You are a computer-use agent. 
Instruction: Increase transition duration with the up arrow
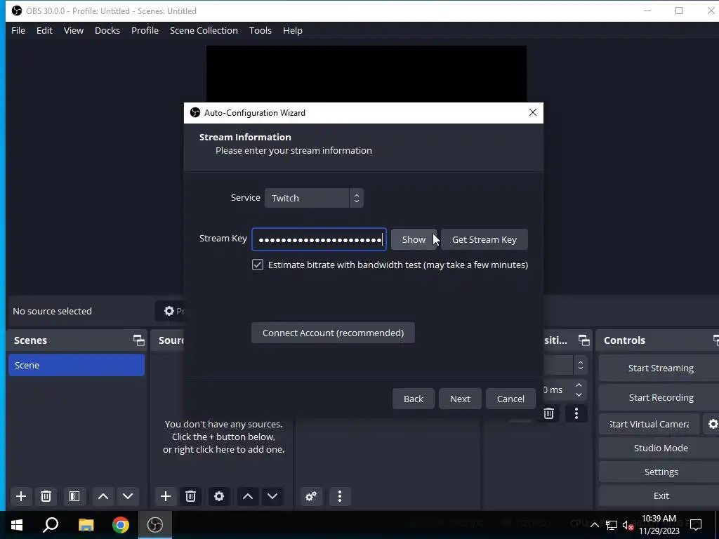(x=579, y=385)
